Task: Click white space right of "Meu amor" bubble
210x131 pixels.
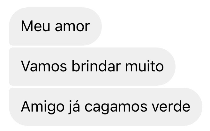Action: tap(154, 26)
